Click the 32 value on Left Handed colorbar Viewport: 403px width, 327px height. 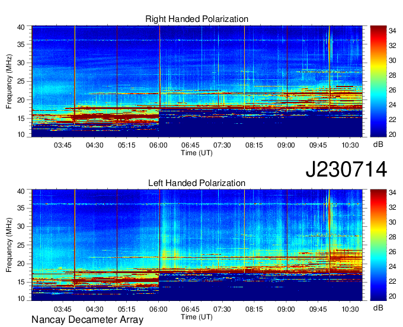click(x=392, y=207)
